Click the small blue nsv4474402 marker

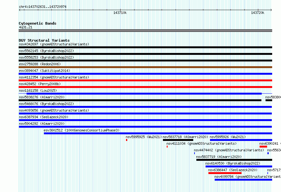tap(194, 153)
